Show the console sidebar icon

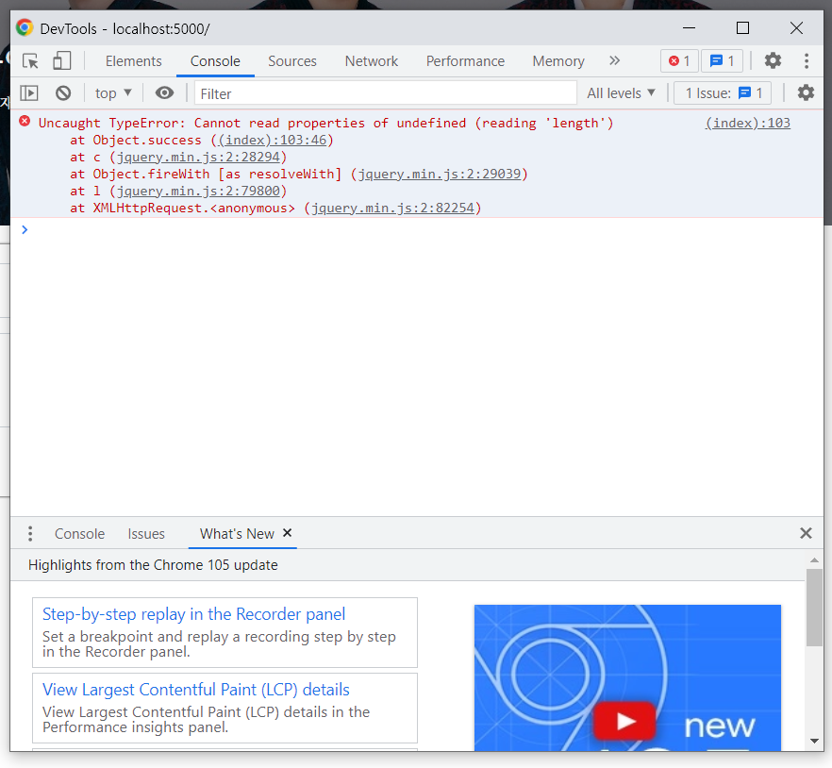(x=29, y=93)
